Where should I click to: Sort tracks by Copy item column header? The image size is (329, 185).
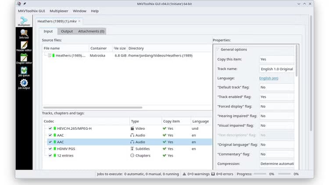point(176,121)
